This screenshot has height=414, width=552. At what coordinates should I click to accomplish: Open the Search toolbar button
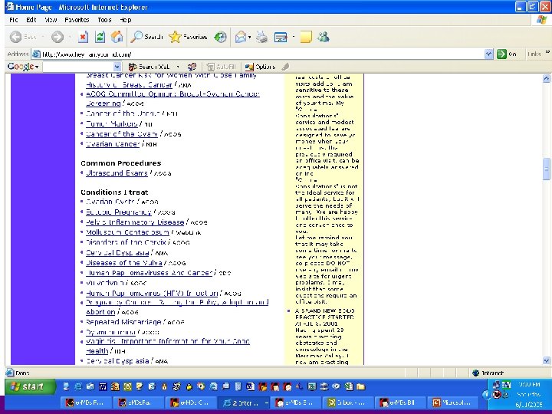pos(146,37)
